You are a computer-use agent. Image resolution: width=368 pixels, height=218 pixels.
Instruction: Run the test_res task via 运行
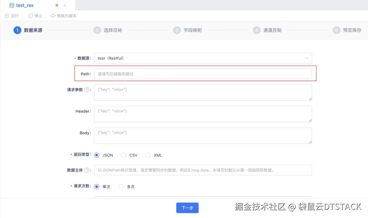[12, 16]
